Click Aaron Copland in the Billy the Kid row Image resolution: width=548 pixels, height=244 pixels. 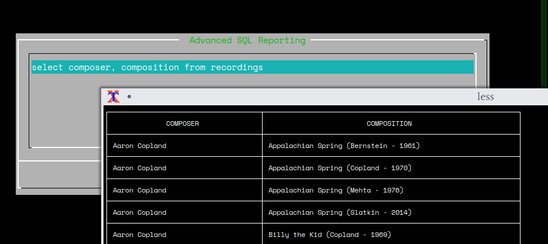coord(139,235)
